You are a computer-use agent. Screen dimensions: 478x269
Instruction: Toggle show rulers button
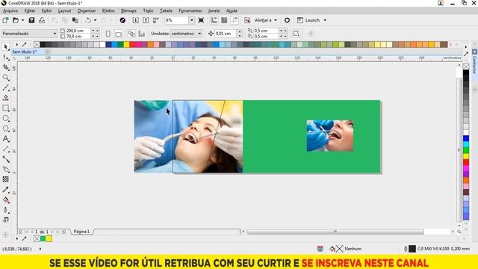click(214, 20)
